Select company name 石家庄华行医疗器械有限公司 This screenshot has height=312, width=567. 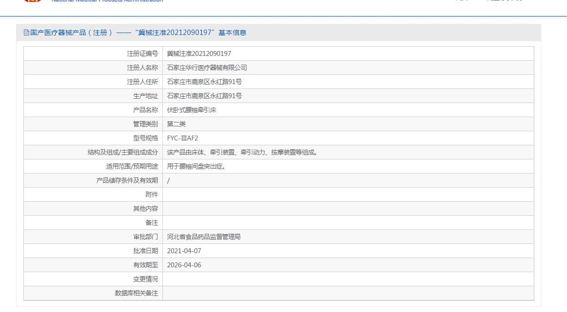[x=207, y=68]
